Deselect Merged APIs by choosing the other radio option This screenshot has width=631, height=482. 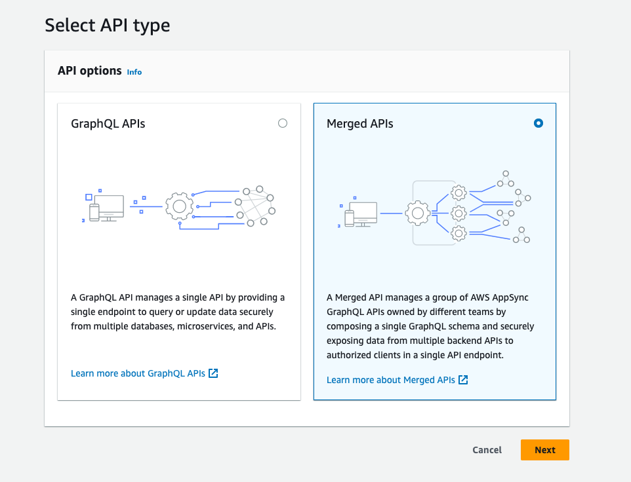coord(283,123)
